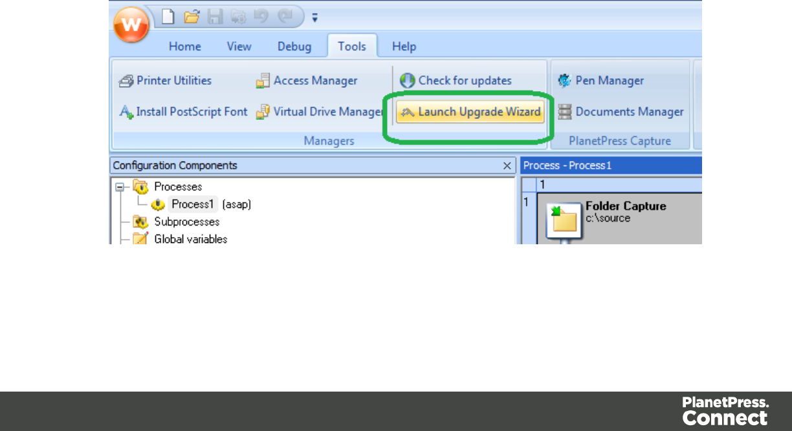Viewport: 792px width, 431px height.
Task: Save configuration using floppy disk icon
Action: click(215, 17)
